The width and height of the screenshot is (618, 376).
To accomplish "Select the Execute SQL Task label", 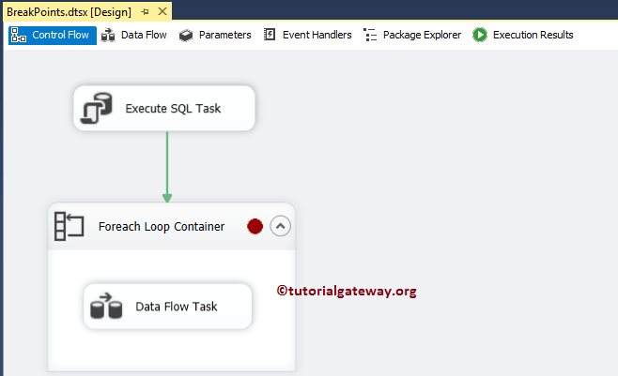I will pos(173,109).
